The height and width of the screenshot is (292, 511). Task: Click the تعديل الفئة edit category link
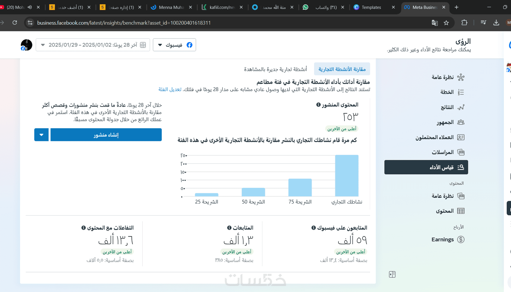[x=170, y=89]
